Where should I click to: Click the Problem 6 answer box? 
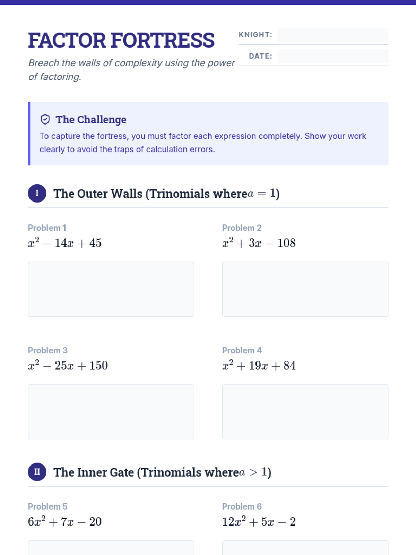(305, 548)
